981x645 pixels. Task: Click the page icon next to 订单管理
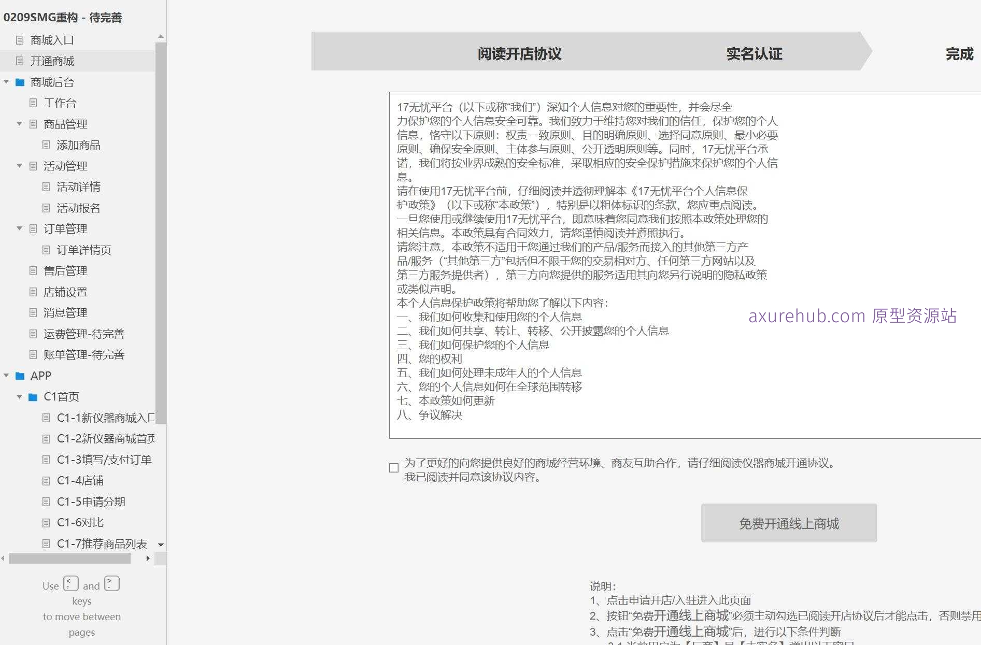pyautogui.click(x=33, y=228)
